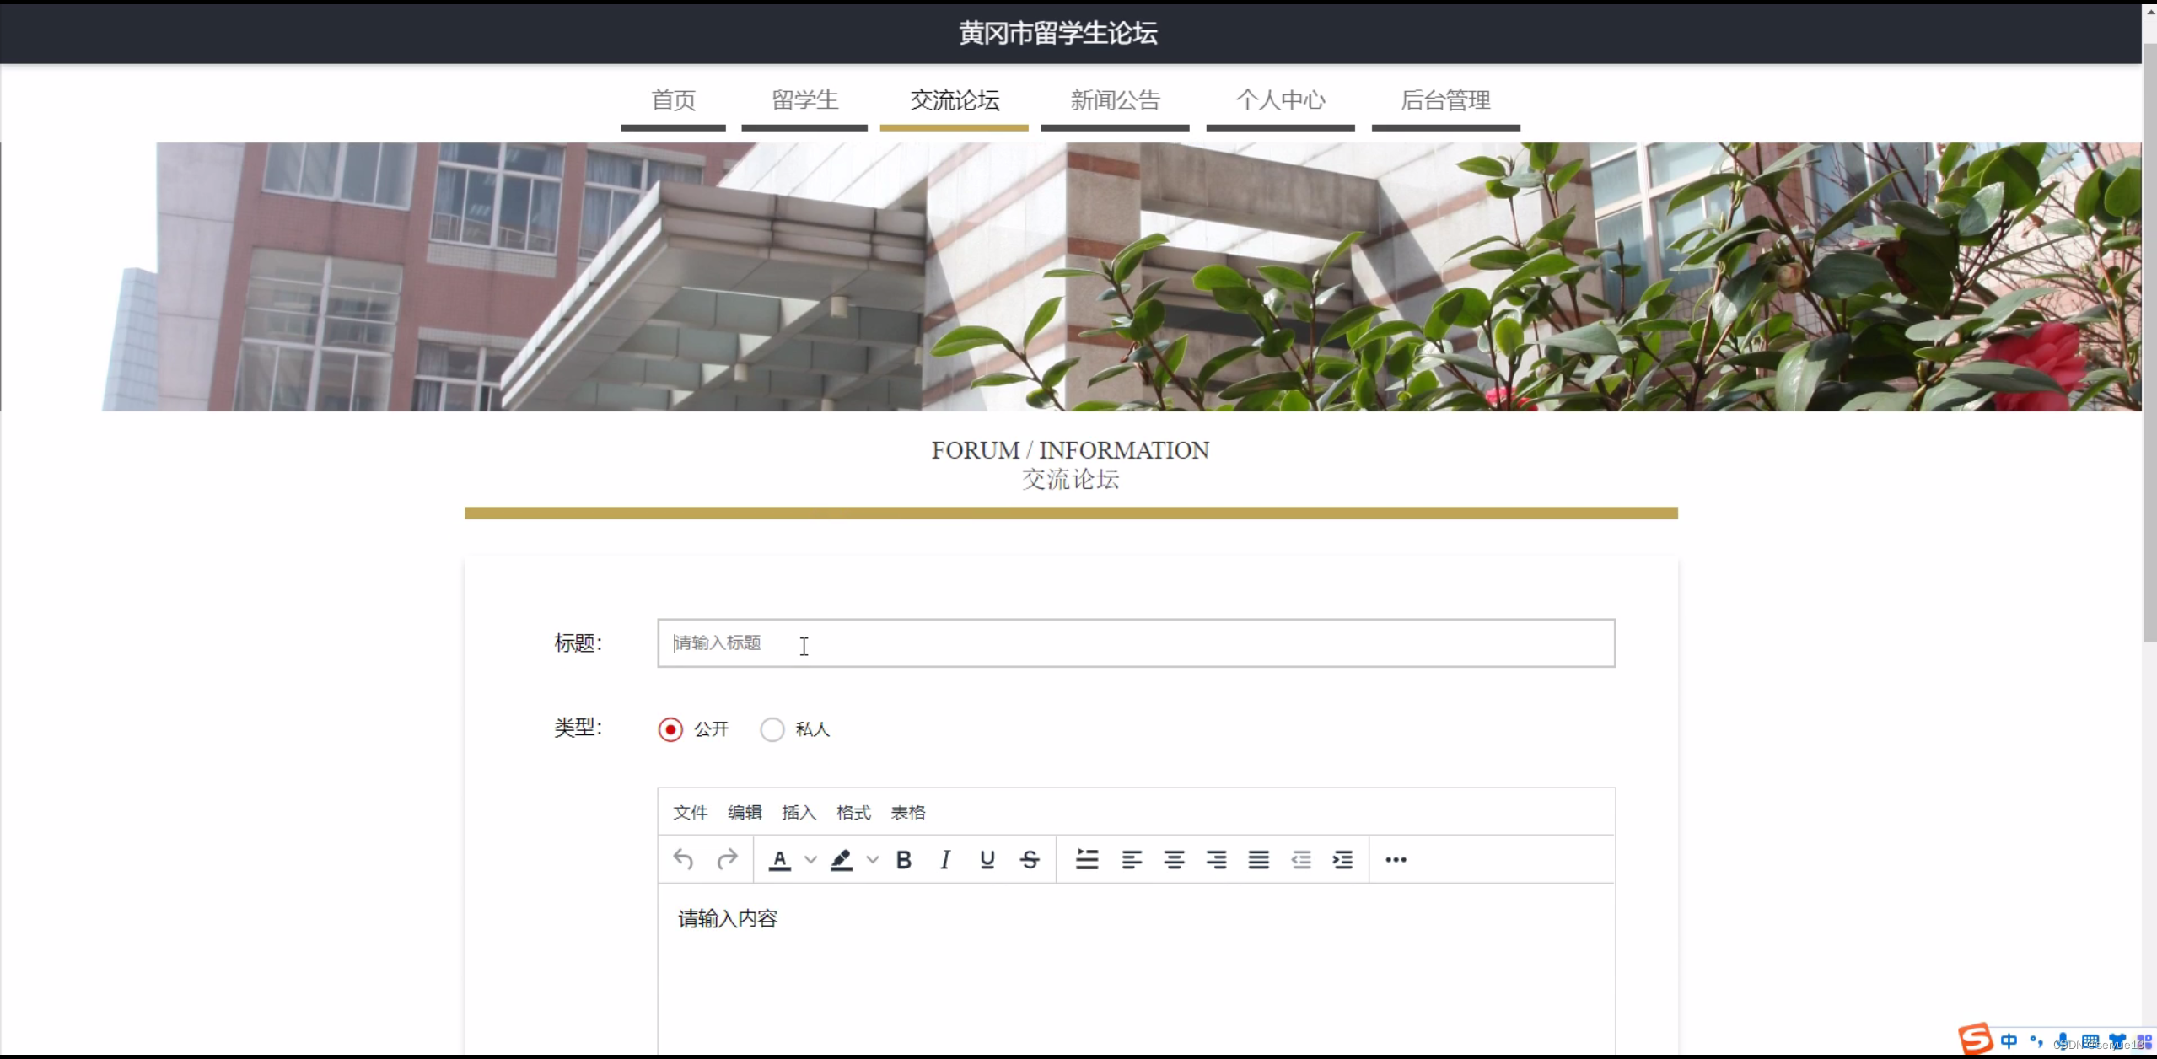Increase indent in the editor

click(1342, 859)
